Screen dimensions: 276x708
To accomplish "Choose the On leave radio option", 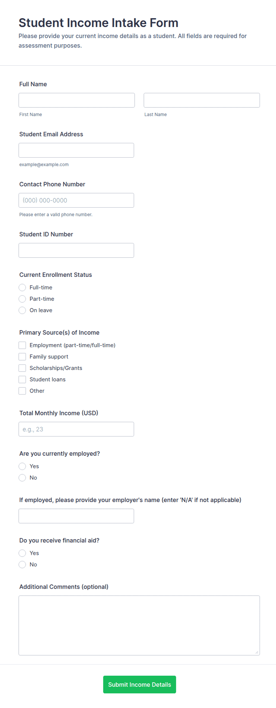I will 22,310.
